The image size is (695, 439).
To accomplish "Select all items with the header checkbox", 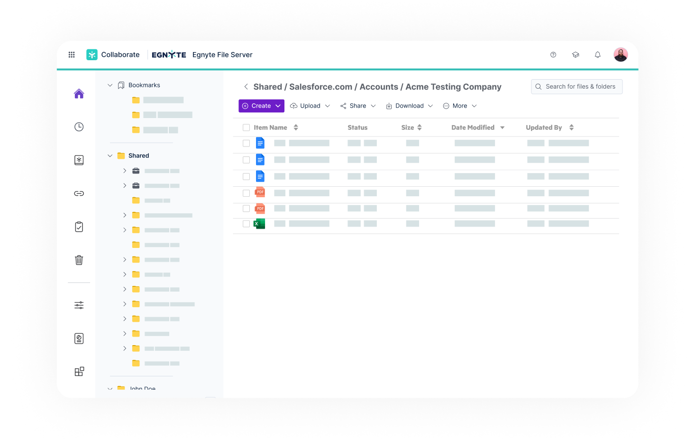I will pyautogui.click(x=246, y=127).
